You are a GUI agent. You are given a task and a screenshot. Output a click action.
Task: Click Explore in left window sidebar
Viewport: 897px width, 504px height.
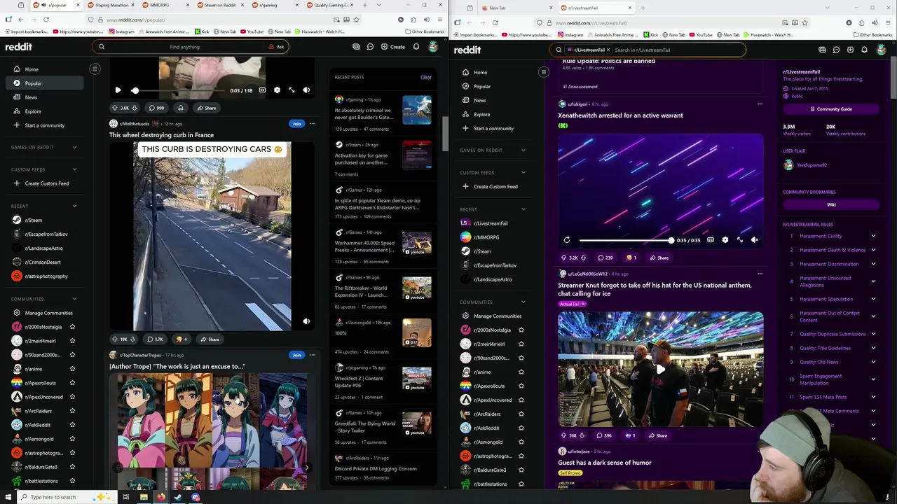point(44,111)
